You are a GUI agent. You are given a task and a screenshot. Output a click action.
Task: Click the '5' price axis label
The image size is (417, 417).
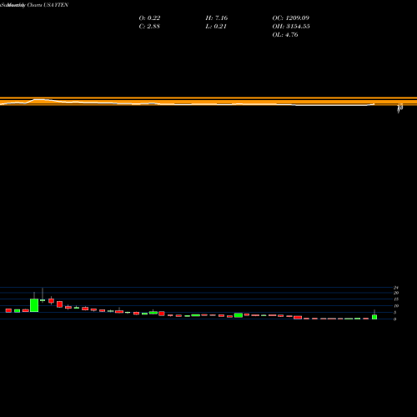395,313
